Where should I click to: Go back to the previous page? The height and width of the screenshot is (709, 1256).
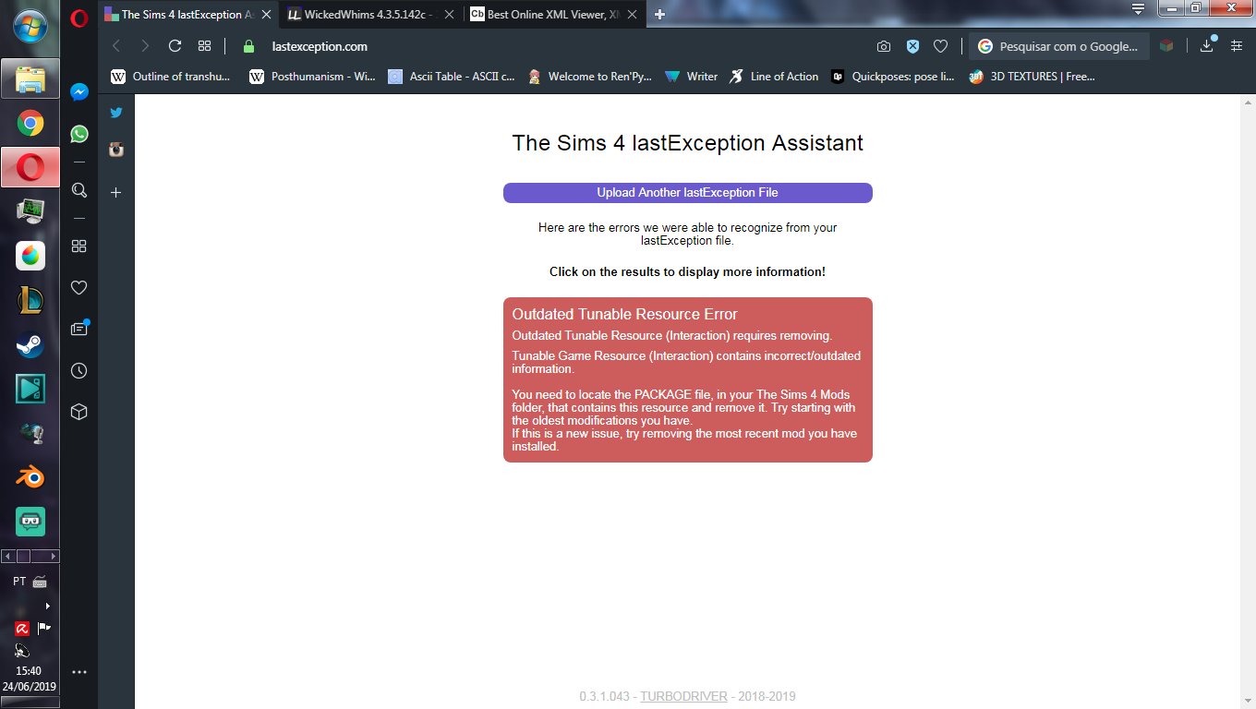point(116,46)
